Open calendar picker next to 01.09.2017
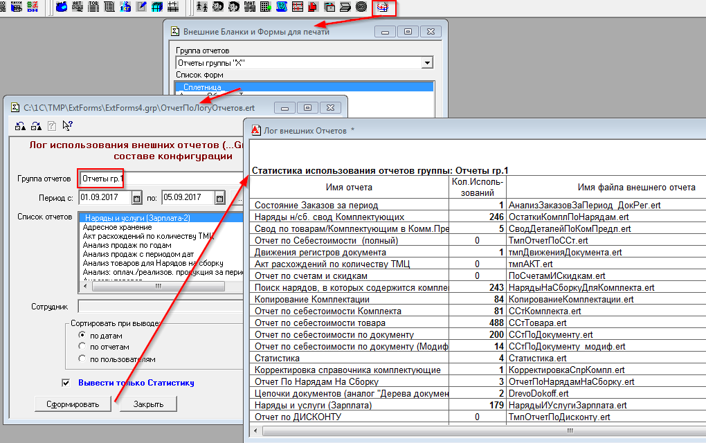 point(137,198)
